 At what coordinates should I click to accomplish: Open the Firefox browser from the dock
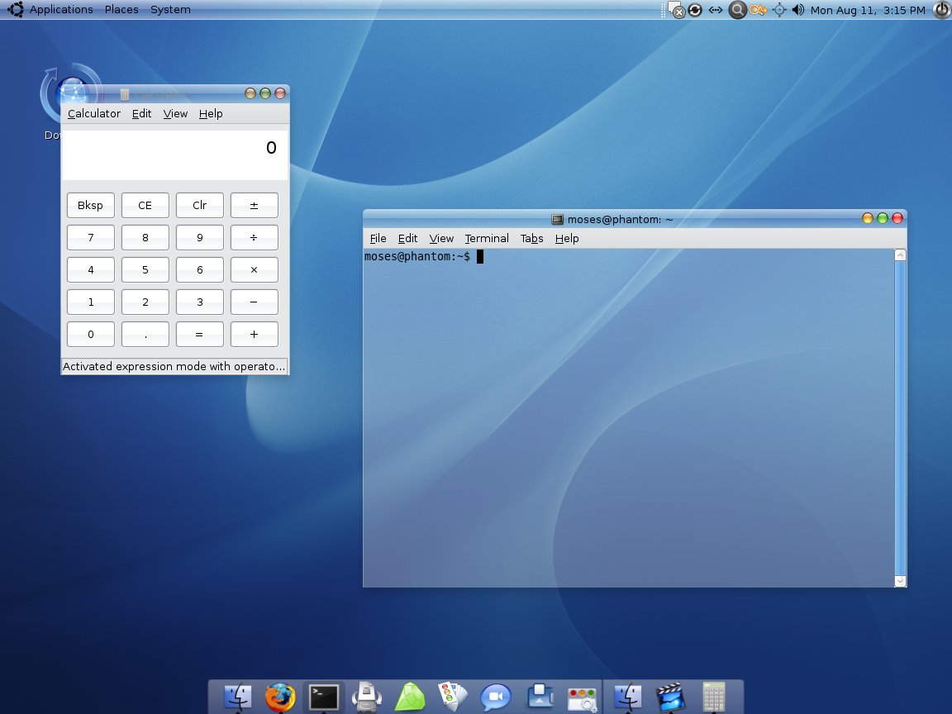[280, 697]
